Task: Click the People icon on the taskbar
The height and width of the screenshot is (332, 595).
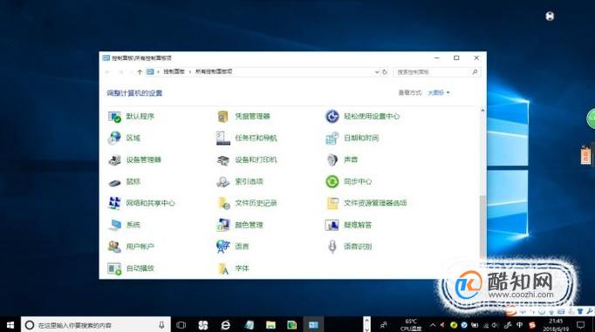Action: pos(384,325)
